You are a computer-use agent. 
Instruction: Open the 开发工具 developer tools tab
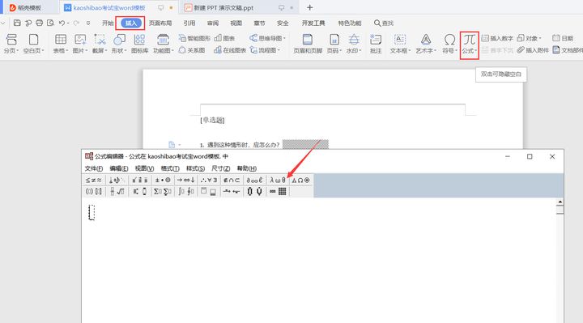click(313, 23)
